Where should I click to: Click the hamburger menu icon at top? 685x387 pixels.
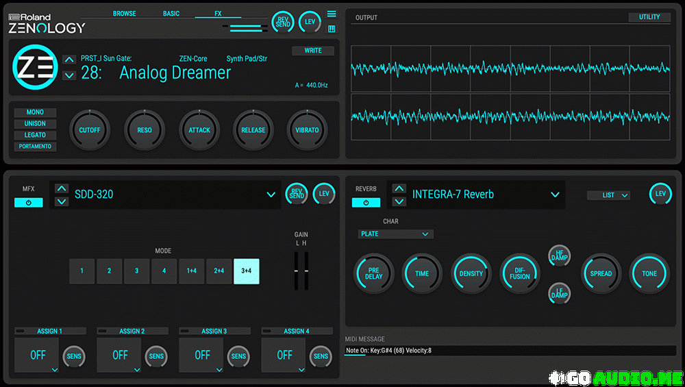click(x=332, y=14)
